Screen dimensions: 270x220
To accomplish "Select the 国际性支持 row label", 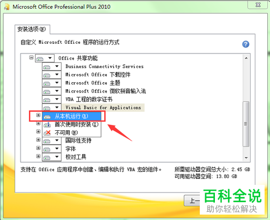I will pos(78,141).
